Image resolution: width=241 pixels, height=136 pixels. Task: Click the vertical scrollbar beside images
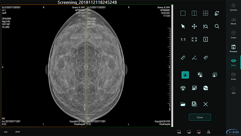tap(172, 66)
